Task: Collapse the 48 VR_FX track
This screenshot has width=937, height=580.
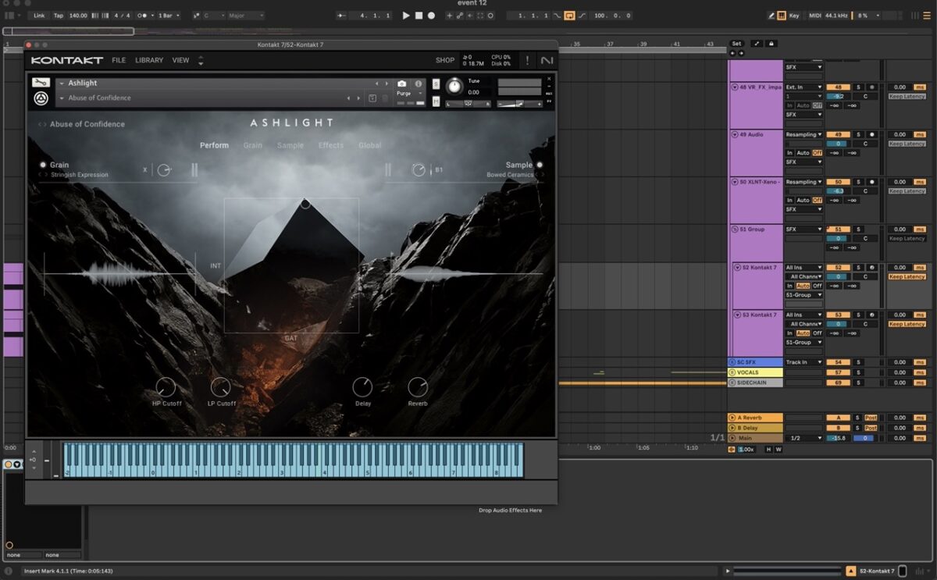Action: 735,87
